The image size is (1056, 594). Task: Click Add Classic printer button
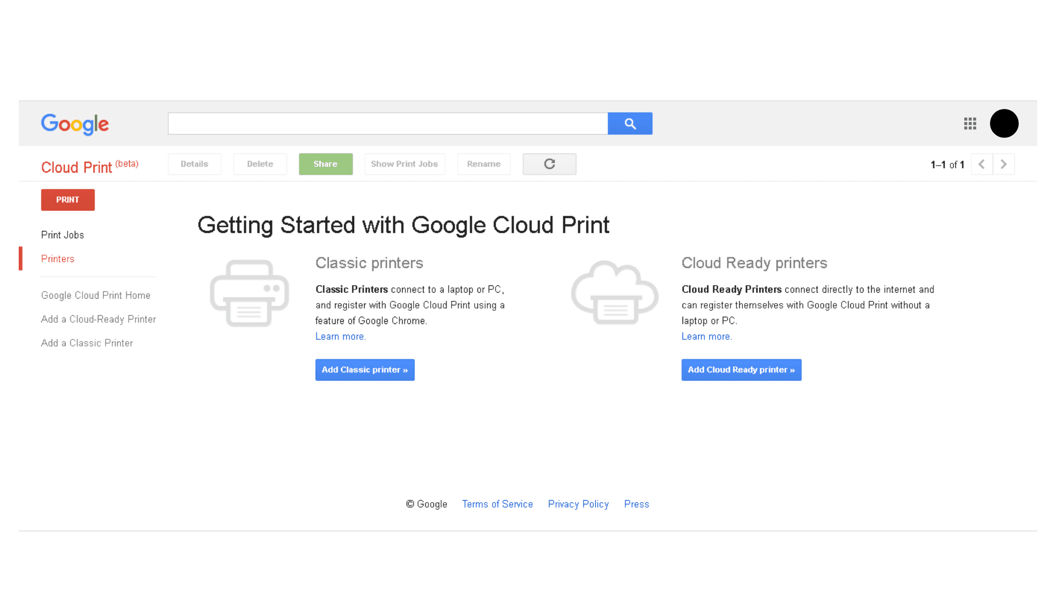[365, 370]
